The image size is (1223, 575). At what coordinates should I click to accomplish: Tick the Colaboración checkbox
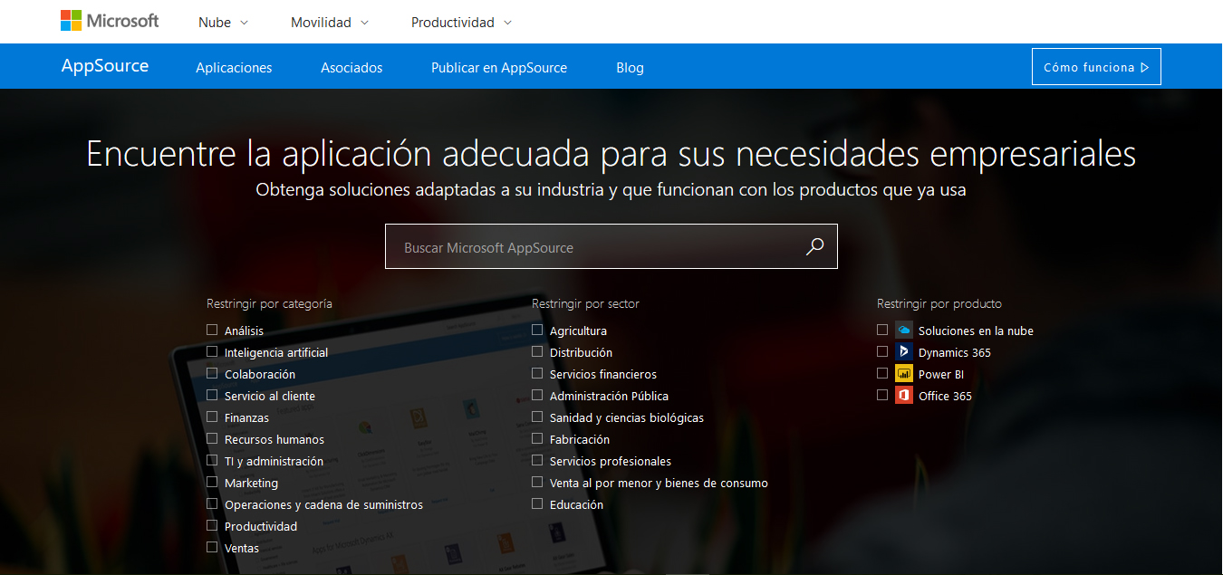(x=212, y=373)
